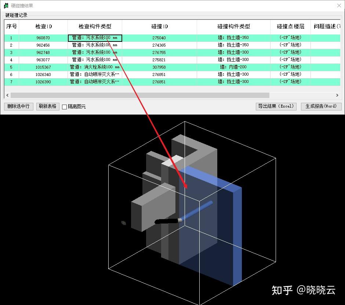The height and width of the screenshot is (305, 345).
Task: Click the 墙：内墙-200 cell in row 5
Action: pyautogui.click(x=233, y=67)
